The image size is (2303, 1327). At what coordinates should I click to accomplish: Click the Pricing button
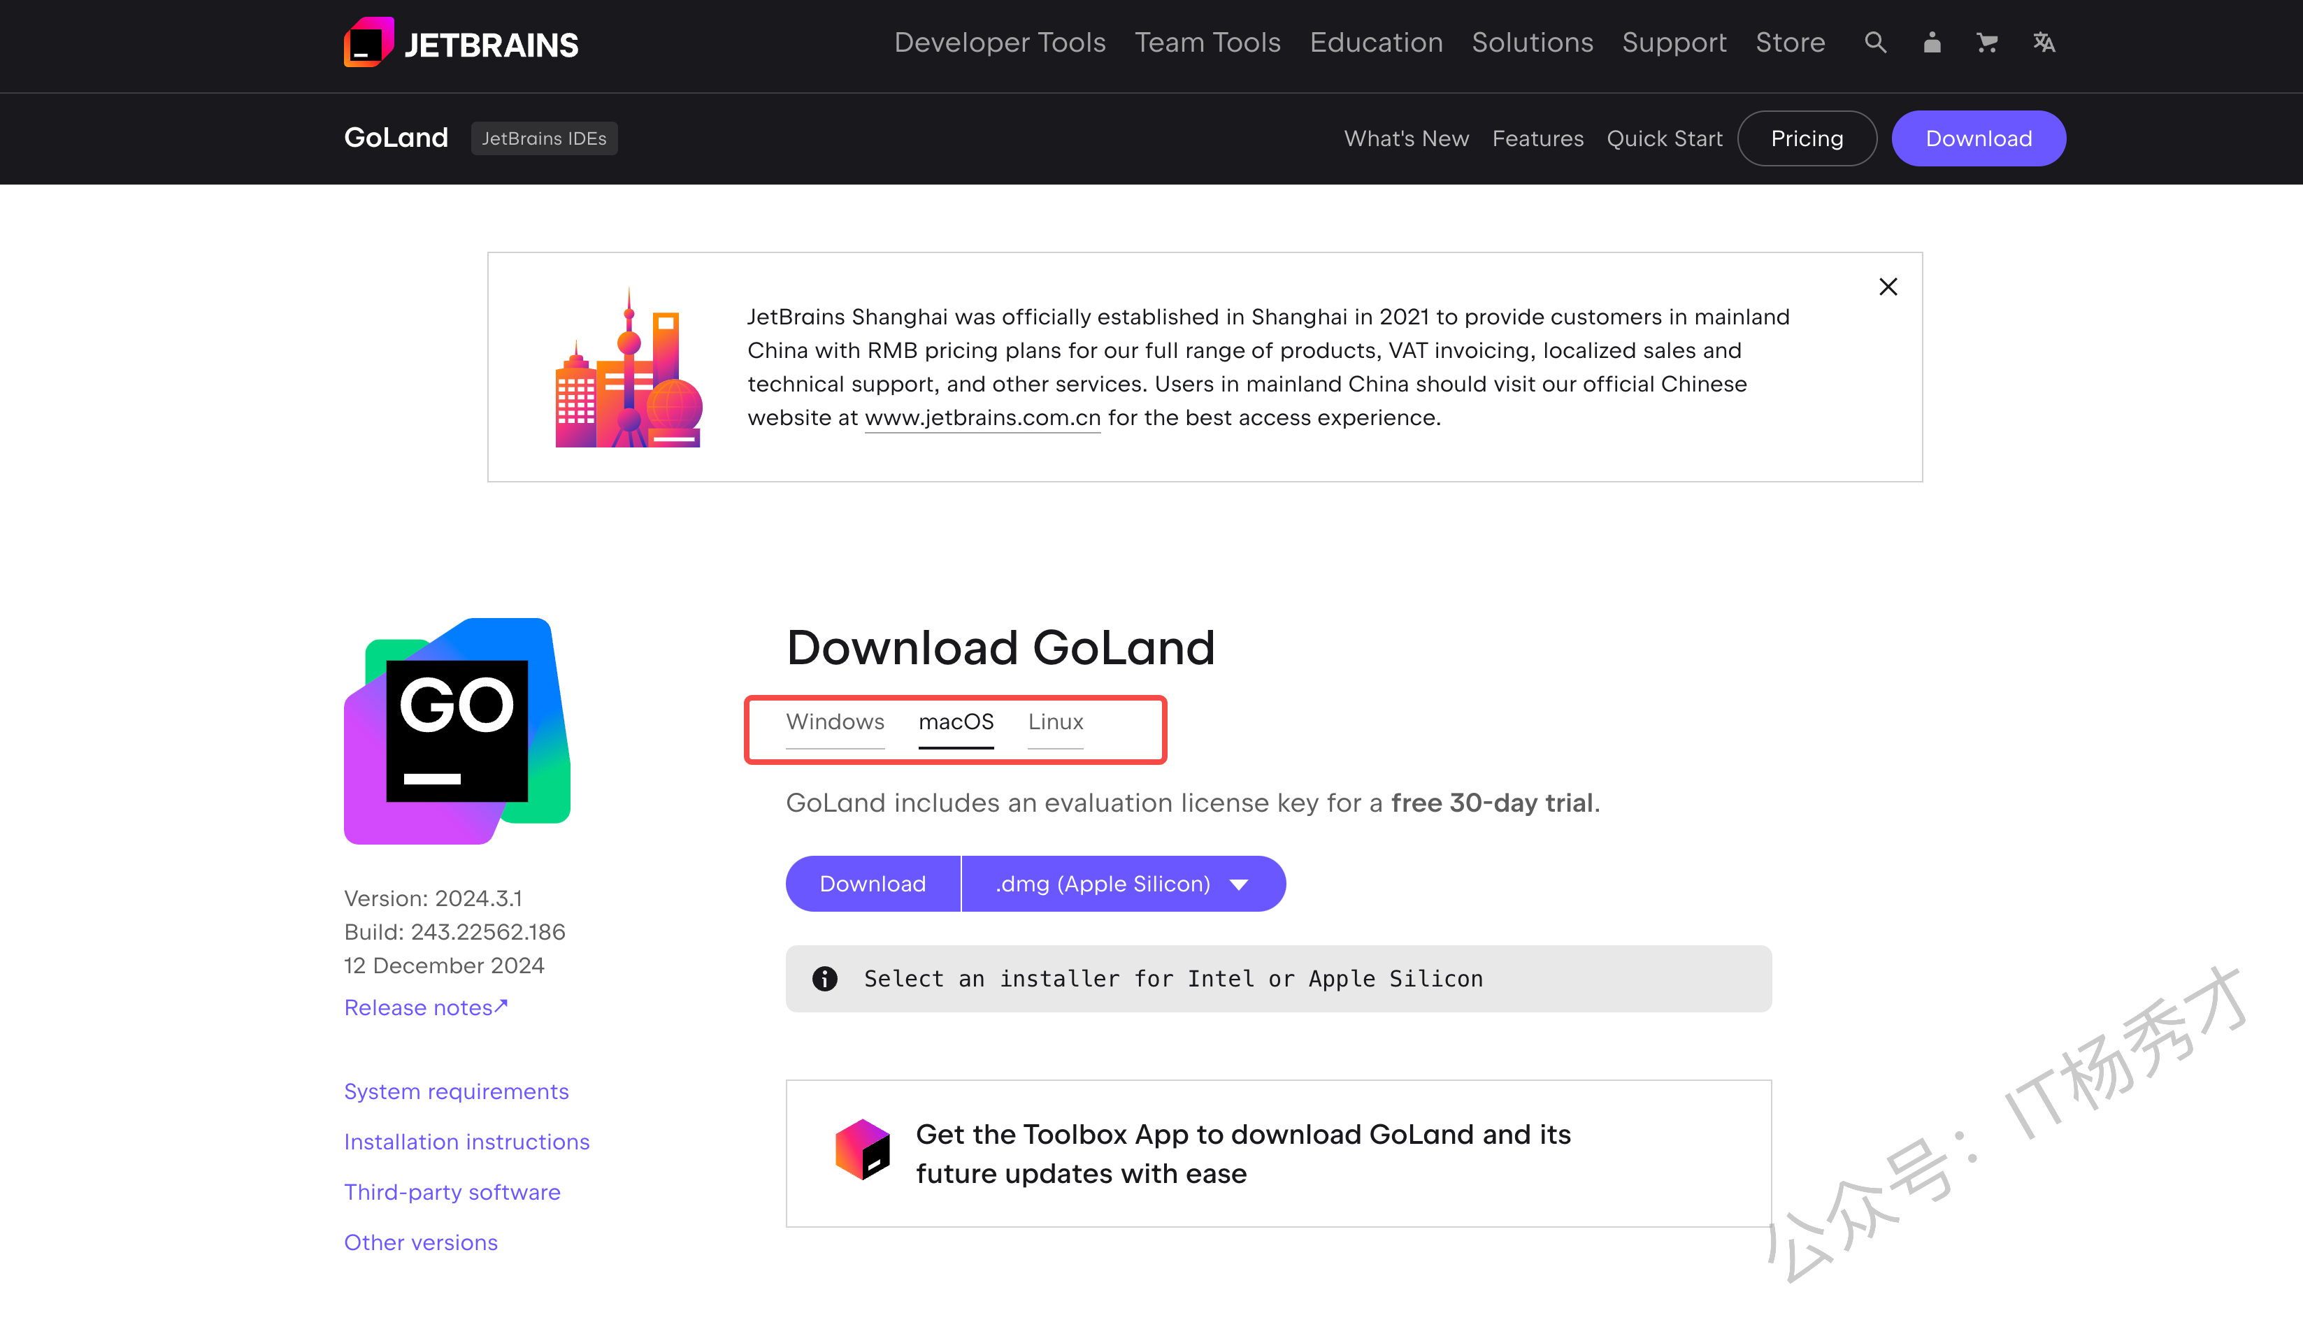[1807, 138]
